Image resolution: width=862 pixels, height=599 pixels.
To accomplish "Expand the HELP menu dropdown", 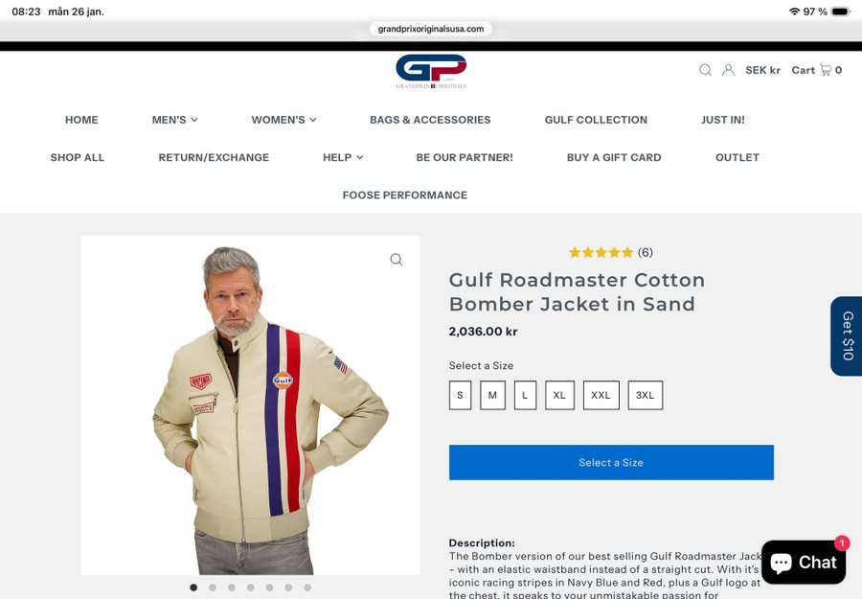I will click(343, 157).
